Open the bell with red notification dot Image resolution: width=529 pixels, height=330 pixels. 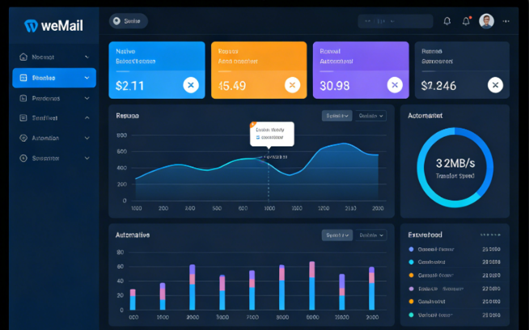tap(466, 21)
